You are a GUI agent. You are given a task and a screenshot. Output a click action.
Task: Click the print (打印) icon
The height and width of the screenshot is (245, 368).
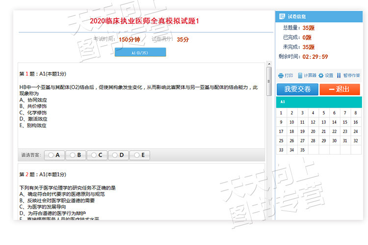(x=281, y=76)
